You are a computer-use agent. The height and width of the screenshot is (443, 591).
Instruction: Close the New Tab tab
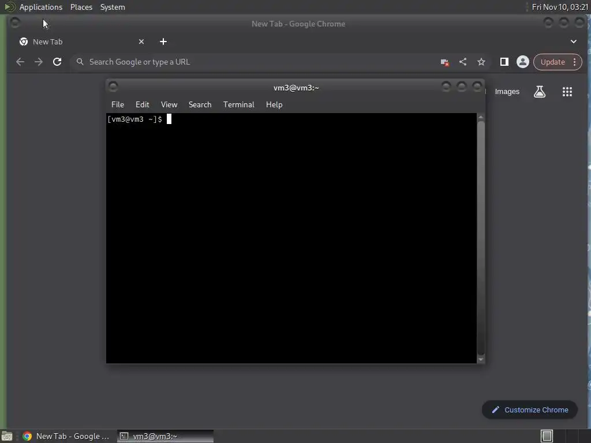click(141, 42)
